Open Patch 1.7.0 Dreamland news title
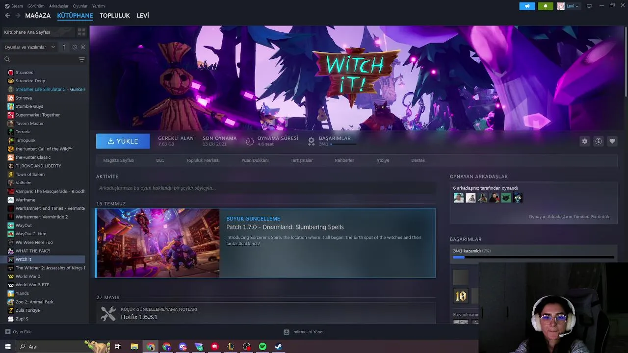Screen dimensions: 628x353 [x=285, y=227]
